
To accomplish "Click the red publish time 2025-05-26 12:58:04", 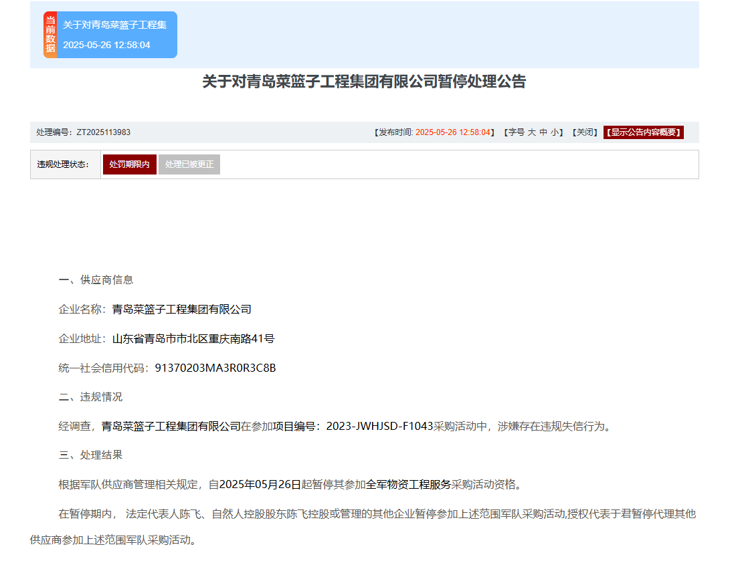I will point(453,132).
